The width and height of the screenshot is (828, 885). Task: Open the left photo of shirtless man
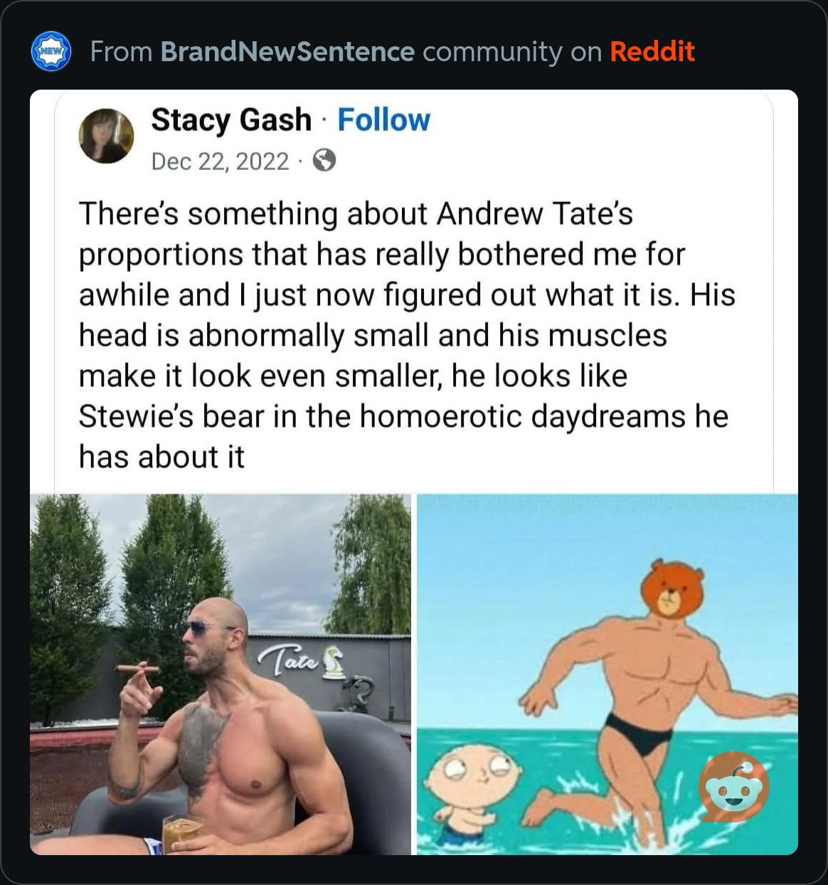click(221, 674)
